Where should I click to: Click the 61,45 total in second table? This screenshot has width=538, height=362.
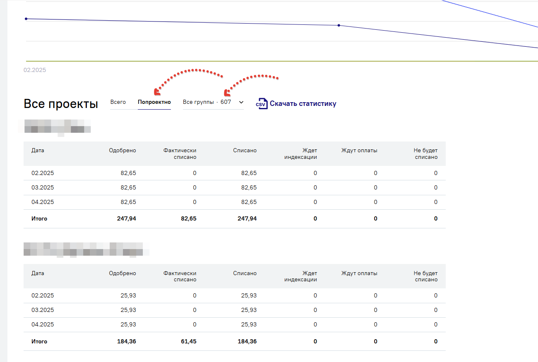(x=188, y=341)
